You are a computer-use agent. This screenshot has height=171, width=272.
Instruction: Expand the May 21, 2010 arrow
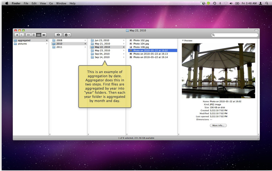(x=124, y=44)
